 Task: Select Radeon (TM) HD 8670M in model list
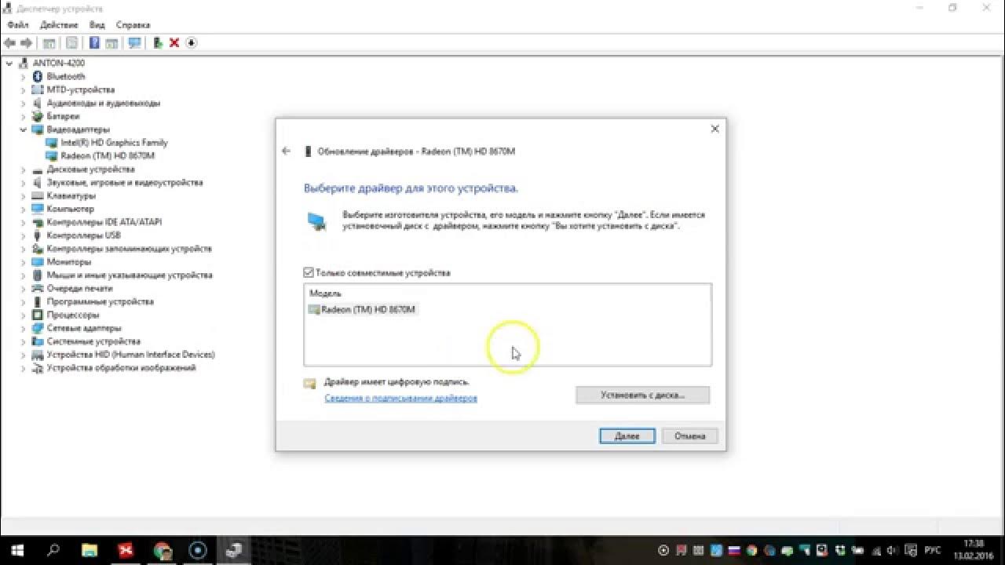(x=362, y=310)
